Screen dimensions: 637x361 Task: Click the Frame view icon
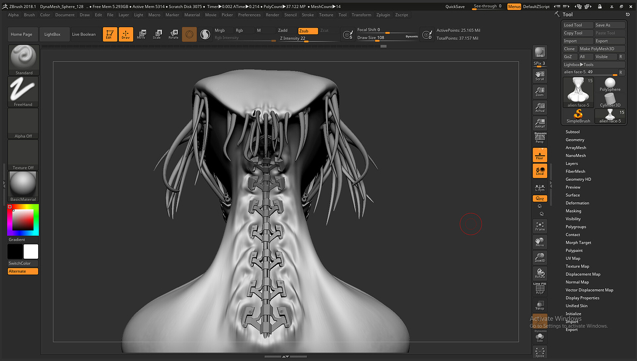(540, 226)
